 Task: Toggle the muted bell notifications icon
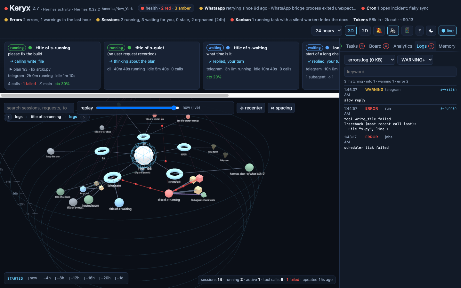379,31
